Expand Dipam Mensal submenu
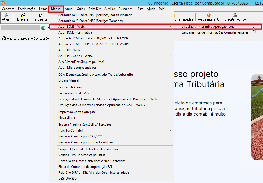The height and width of the screenshot is (183, 263). (x=111, y=80)
